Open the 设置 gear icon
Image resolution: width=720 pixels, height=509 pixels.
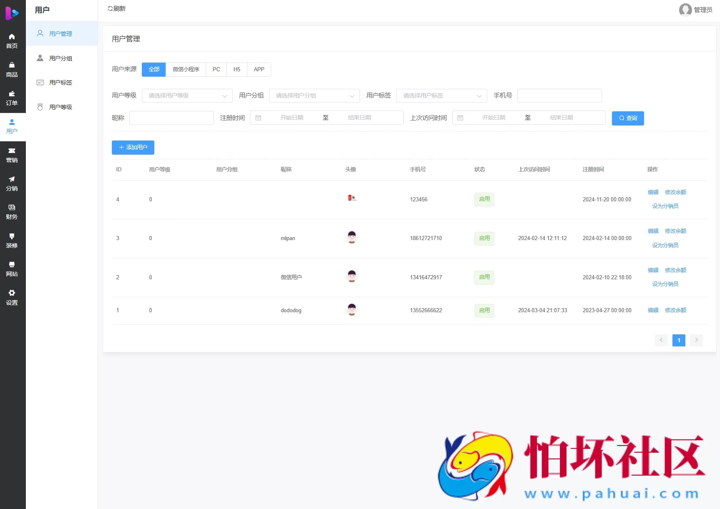pos(12,293)
